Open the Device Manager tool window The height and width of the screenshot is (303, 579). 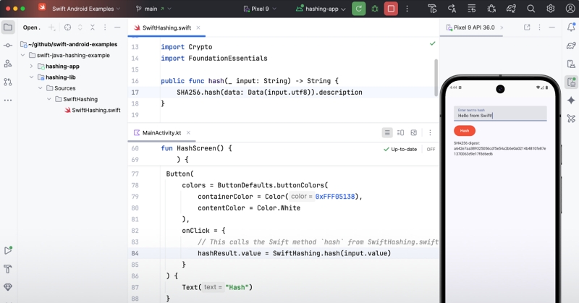(570, 64)
